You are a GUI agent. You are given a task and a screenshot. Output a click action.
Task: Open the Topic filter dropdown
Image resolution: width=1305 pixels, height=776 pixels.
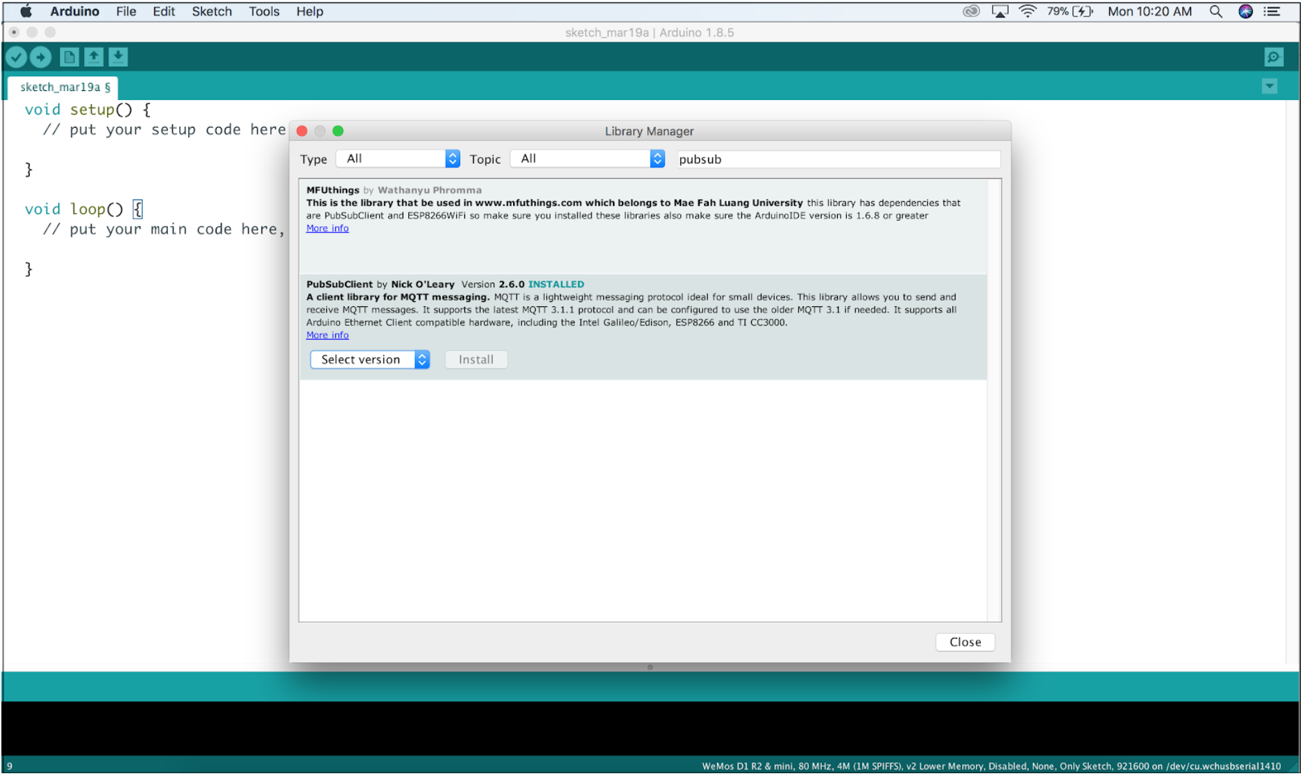(587, 159)
